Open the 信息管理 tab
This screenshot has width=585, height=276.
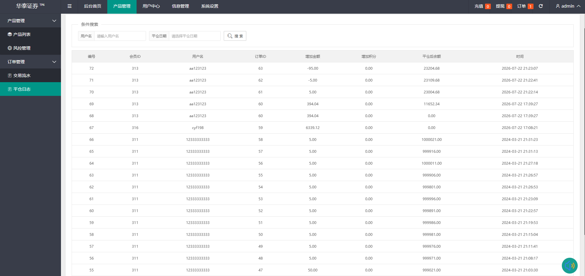click(x=180, y=6)
